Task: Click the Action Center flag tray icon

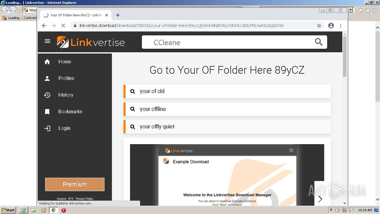Action: coord(351,210)
